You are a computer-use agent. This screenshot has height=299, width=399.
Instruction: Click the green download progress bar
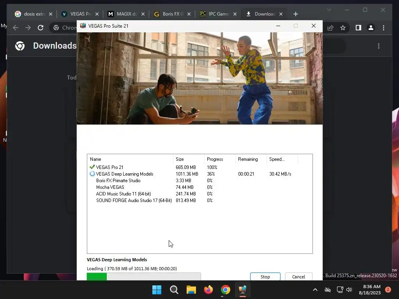(144, 277)
